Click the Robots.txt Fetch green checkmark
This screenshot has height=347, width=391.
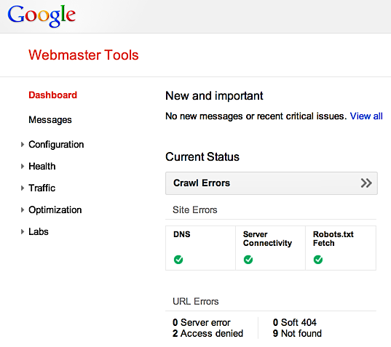[x=318, y=260]
